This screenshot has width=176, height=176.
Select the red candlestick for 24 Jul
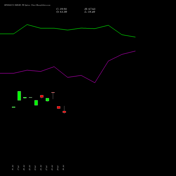pos(42,96)
